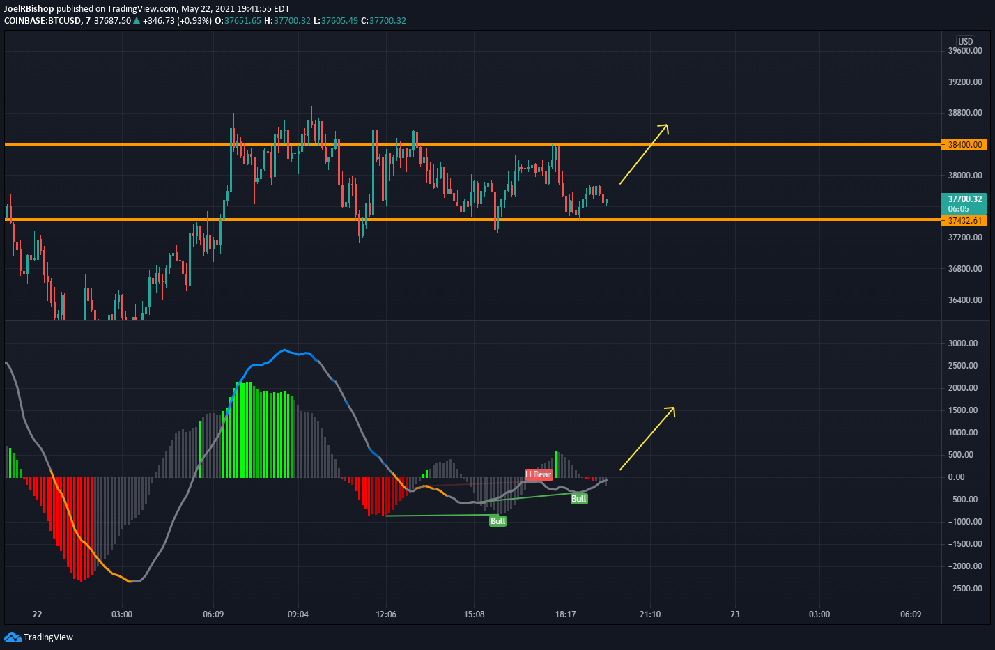Click the Bull label near 15:08

497,521
